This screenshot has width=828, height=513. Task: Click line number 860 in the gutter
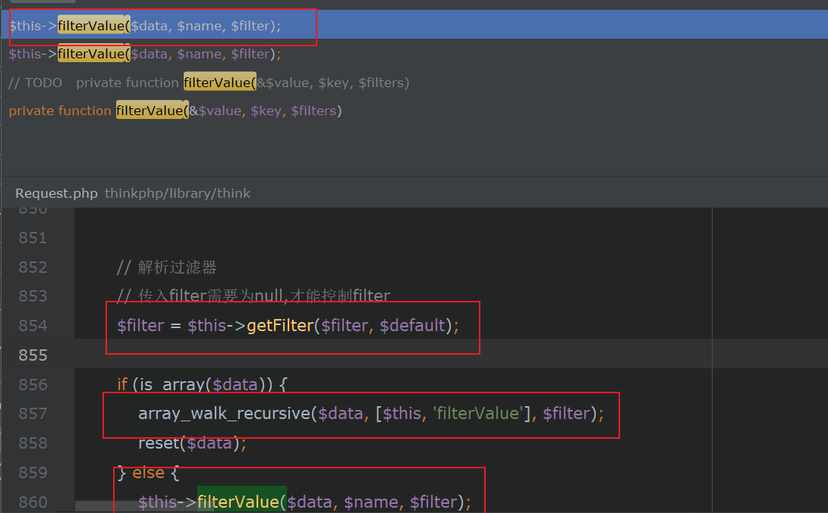pos(33,502)
